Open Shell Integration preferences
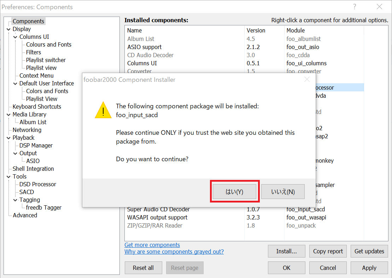The width and height of the screenshot is (392, 278). click(x=33, y=169)
